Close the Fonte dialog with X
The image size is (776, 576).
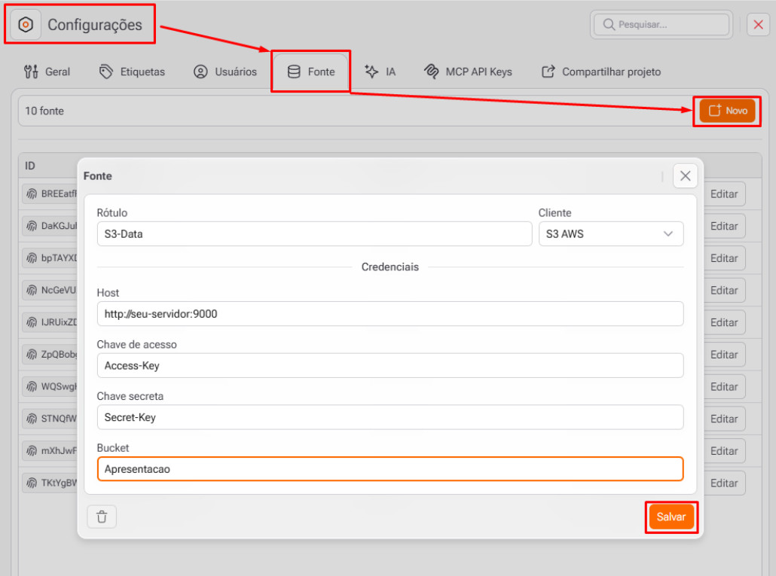[685, 175]
